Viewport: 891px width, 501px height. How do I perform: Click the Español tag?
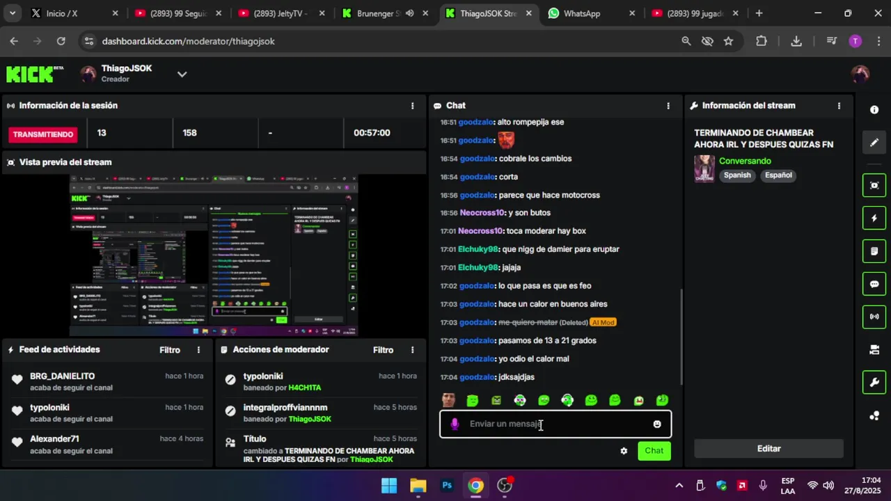click(x=778, y=175)
